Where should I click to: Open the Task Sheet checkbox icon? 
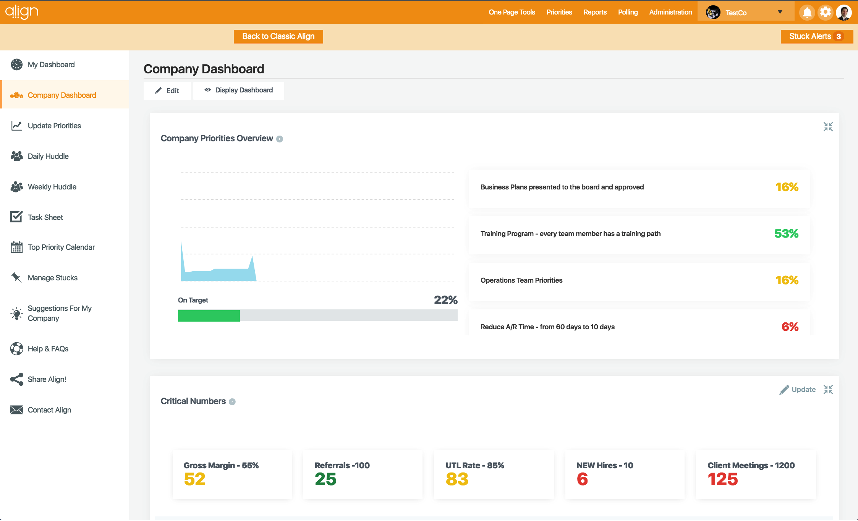(x=16, y=217)
